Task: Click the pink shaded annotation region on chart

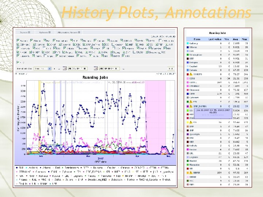Action: tap(155, 117)
